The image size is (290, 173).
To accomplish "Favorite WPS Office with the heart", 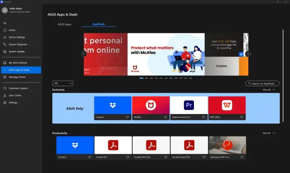I will [x=241, y=117].
